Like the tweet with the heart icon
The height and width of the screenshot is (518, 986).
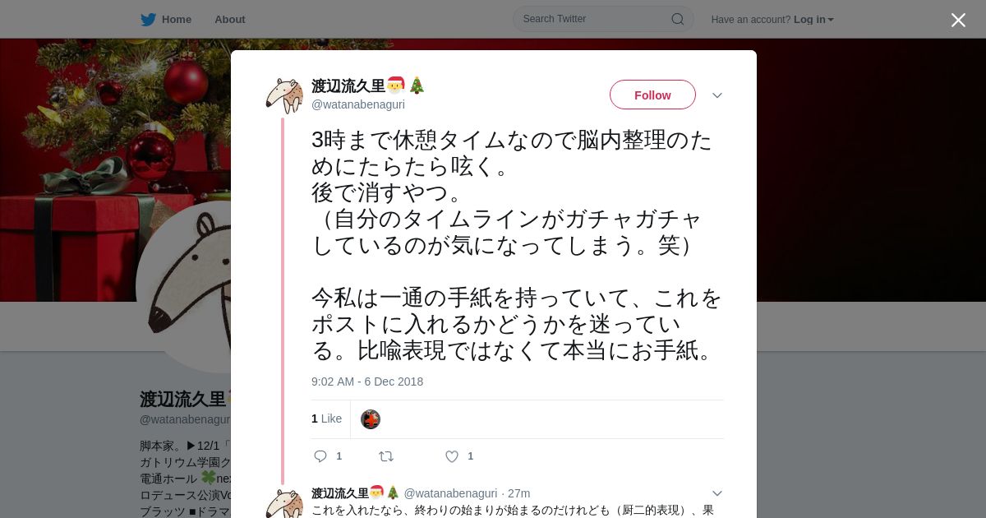pos(452,456)
